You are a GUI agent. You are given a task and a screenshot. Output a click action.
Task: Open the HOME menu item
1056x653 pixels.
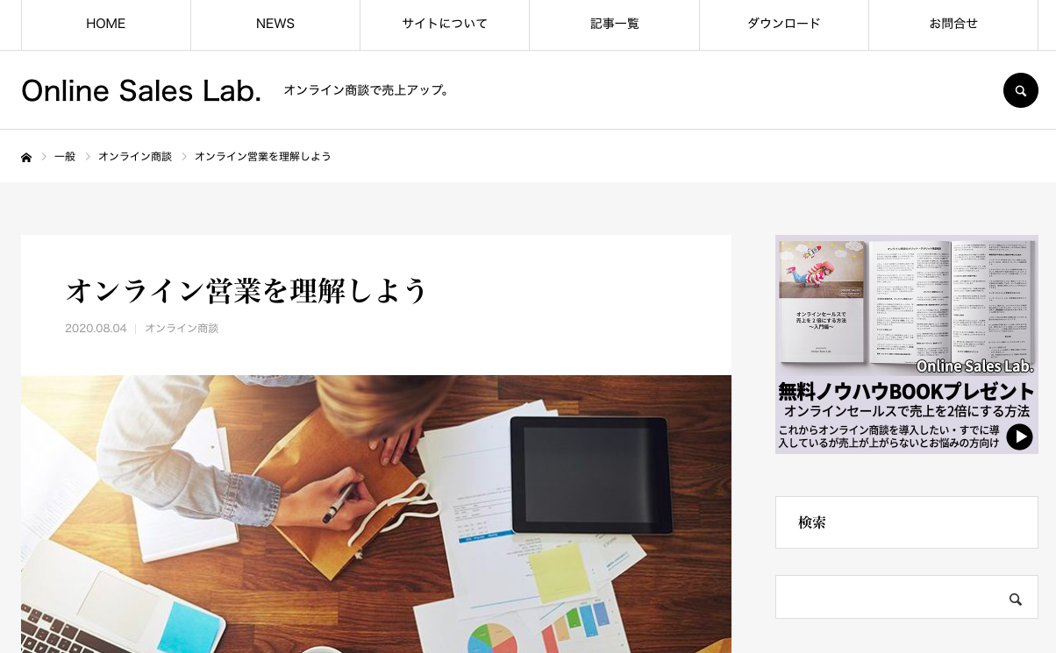coord(106,25)
